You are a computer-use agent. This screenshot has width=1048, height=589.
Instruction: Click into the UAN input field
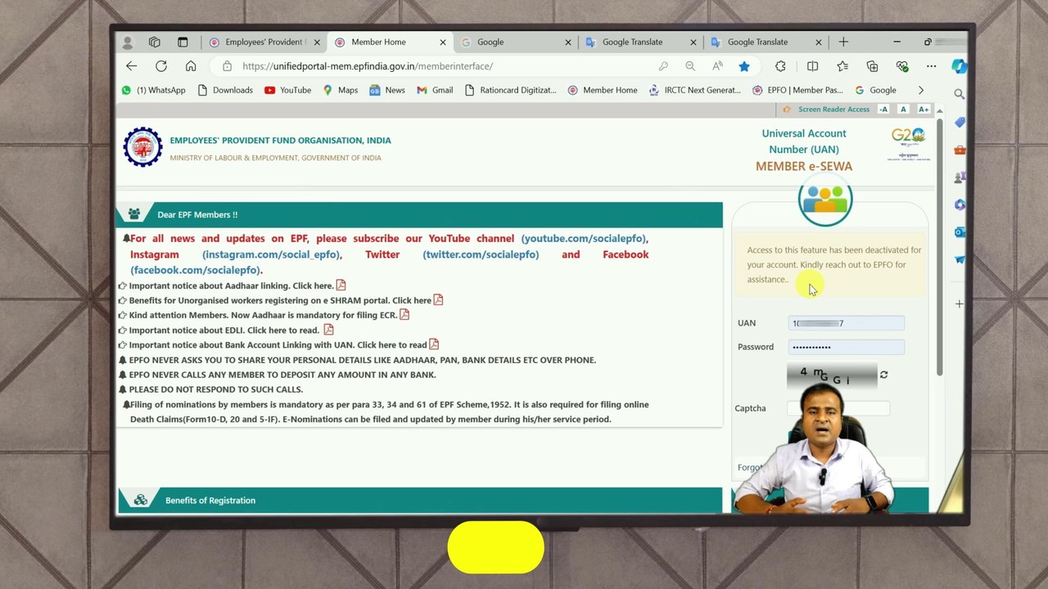847,323
